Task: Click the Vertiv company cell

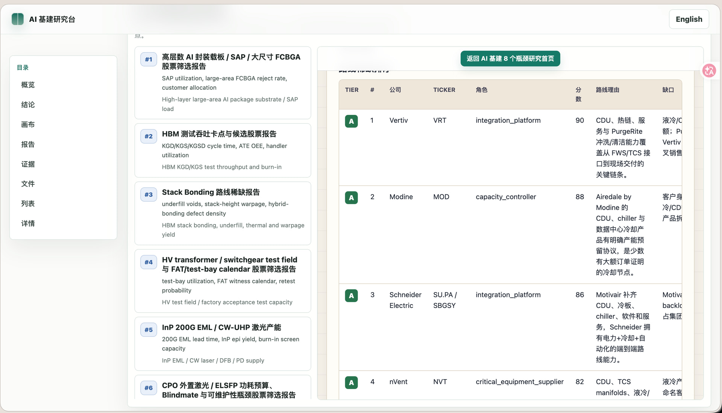Action: [399, 121]
